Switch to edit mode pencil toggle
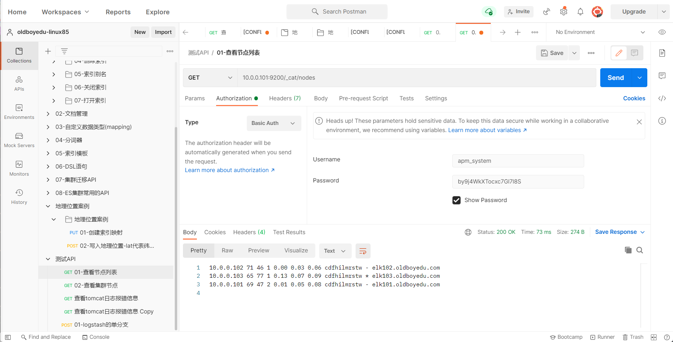 619,53
